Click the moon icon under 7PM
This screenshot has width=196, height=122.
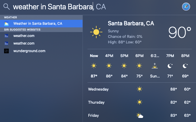170,66
